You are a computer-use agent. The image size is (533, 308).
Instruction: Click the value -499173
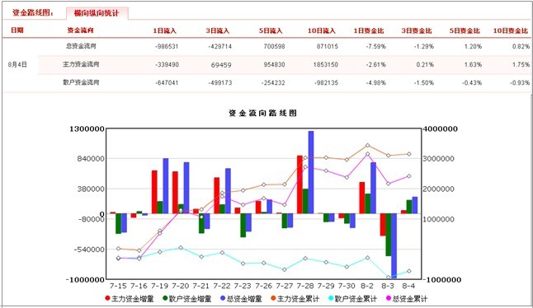point(220,83)
